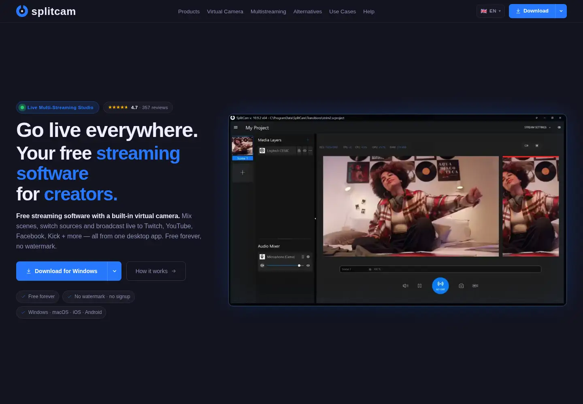Expand the header Download button's arrow

(561, 11)
